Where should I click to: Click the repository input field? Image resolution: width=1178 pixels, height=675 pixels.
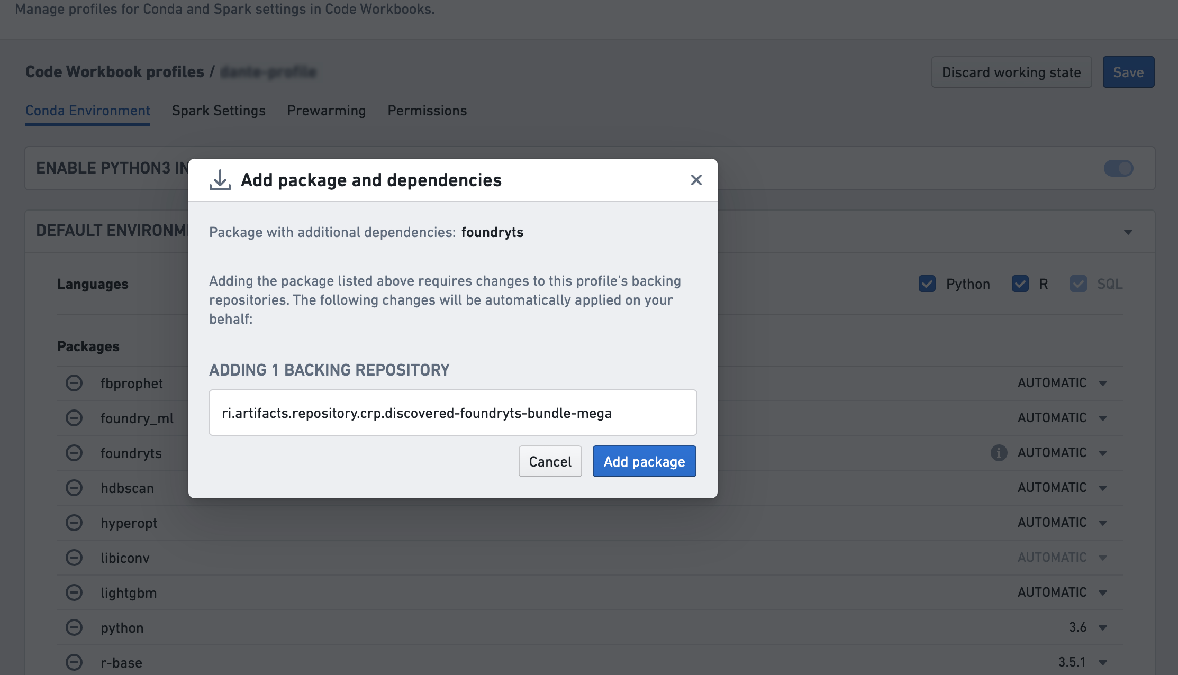[x=452, y=412]
